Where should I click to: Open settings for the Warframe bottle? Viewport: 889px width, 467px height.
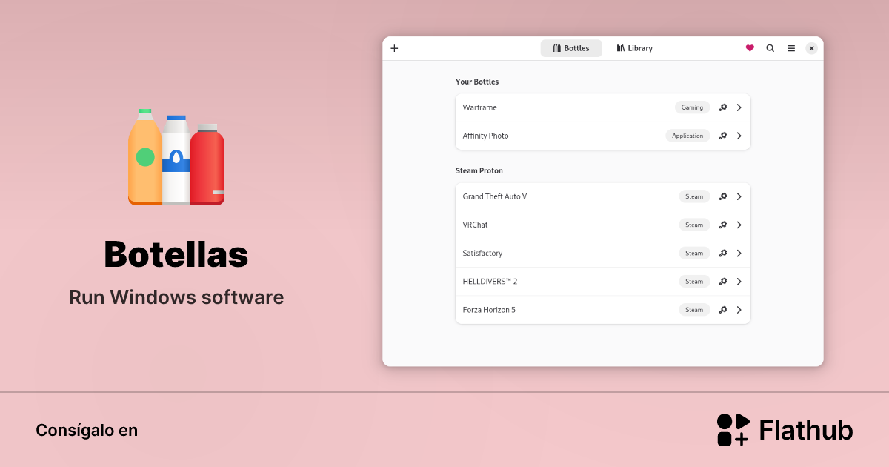tap(723, 107)
